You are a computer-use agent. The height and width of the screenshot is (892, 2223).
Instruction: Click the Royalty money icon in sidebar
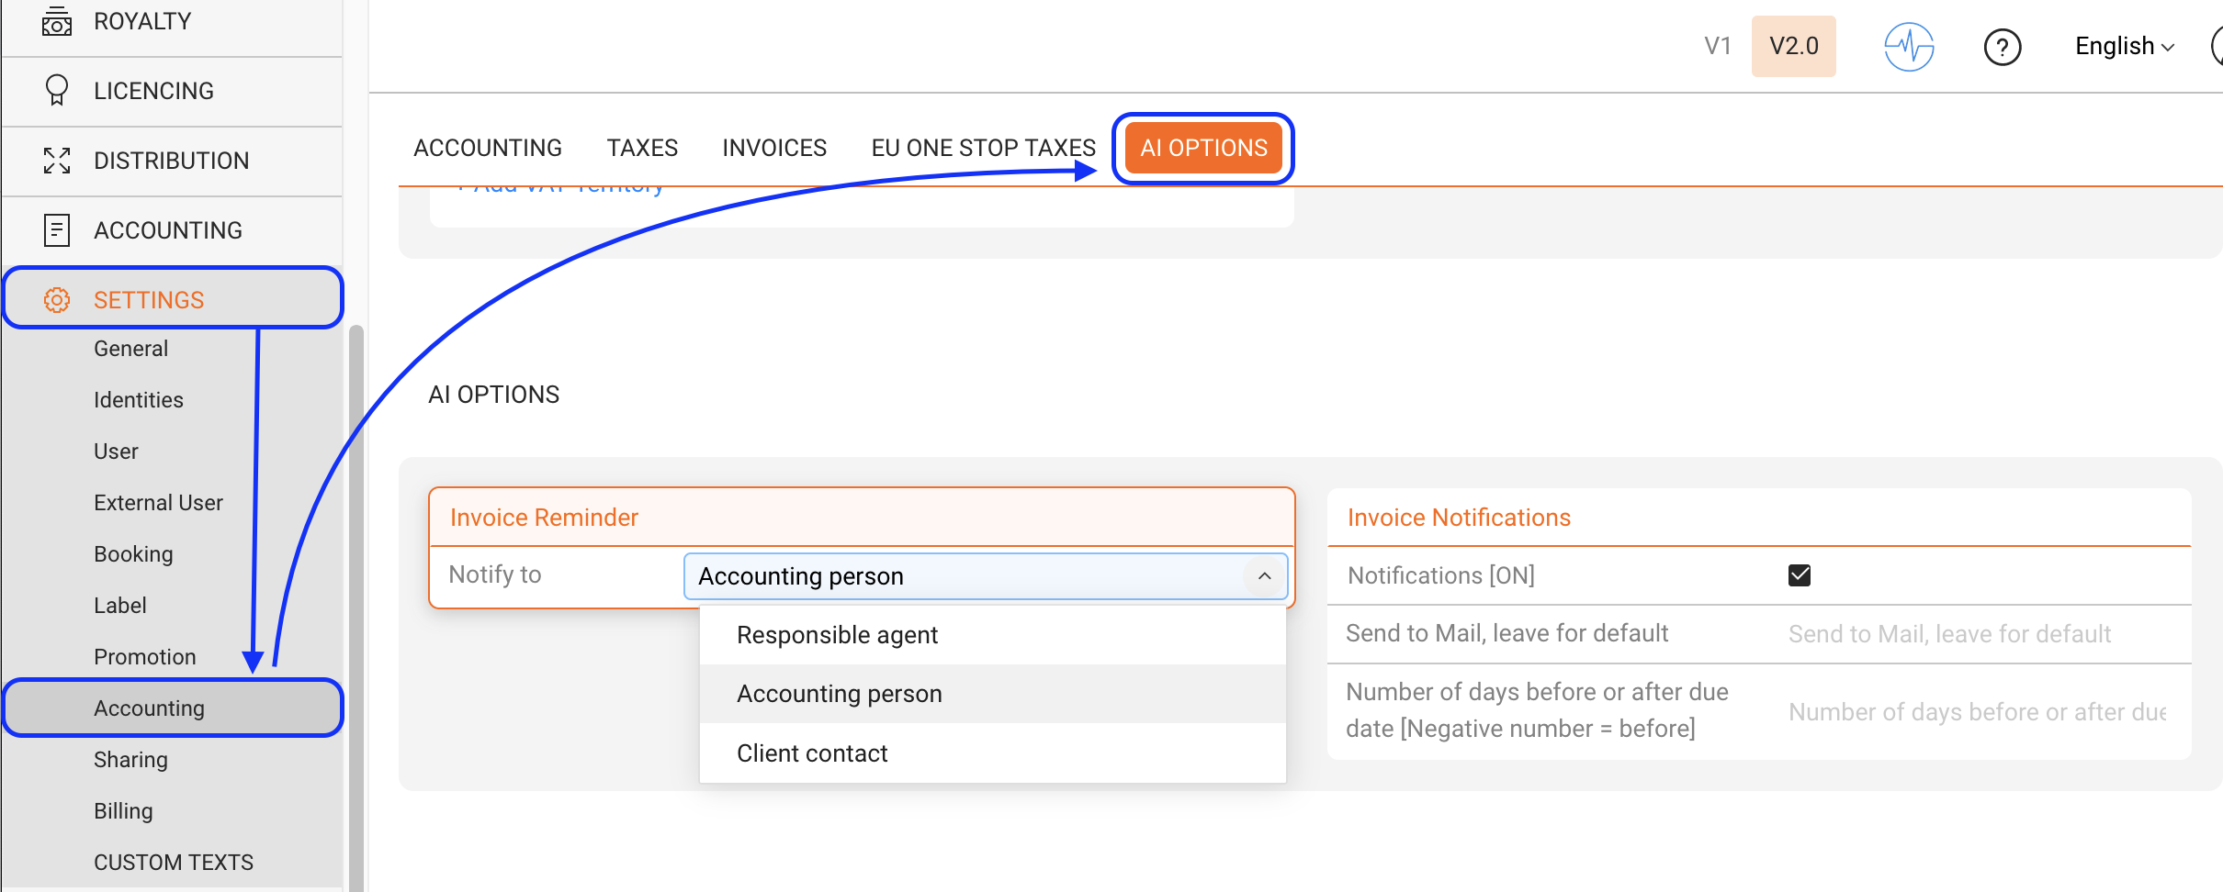[x=57, y=22]
